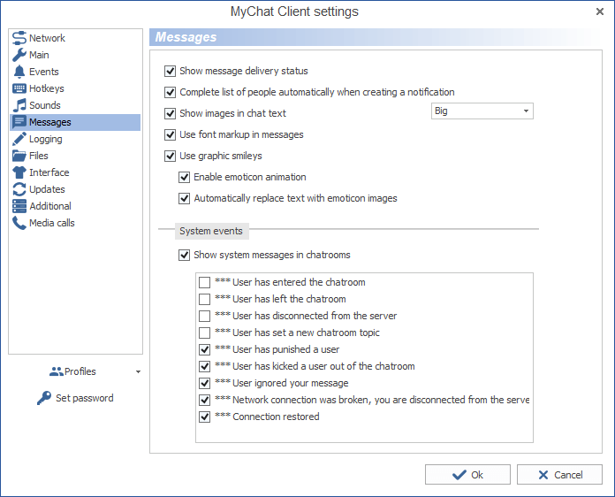Viewport: 615px width, 497px height.
Task: Click the Network icon in sidebar
Action: [x=19, y=38]
